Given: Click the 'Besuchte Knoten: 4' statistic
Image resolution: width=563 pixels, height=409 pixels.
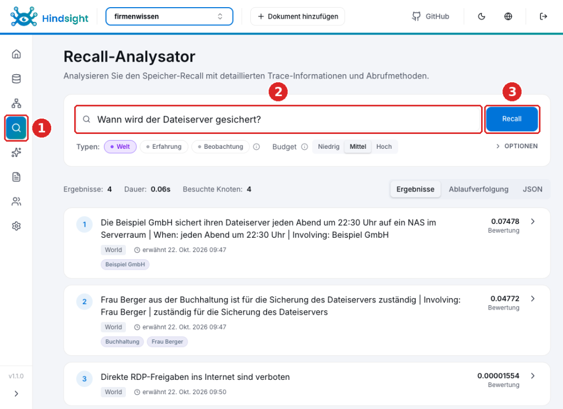Looking at the screenshot, I should pos(217,189).
